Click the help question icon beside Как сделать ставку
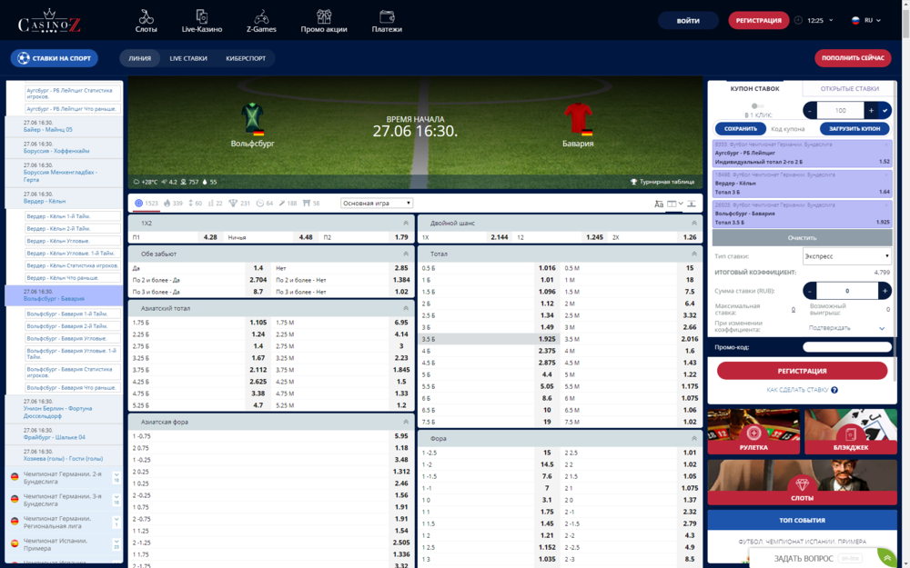Viewport: 910px width, 568px height. click(x=834, y=390)
